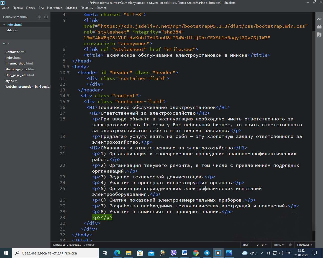Start Live Preview with the lightning icon
This screenshot has width=323, height=258.
319,19
